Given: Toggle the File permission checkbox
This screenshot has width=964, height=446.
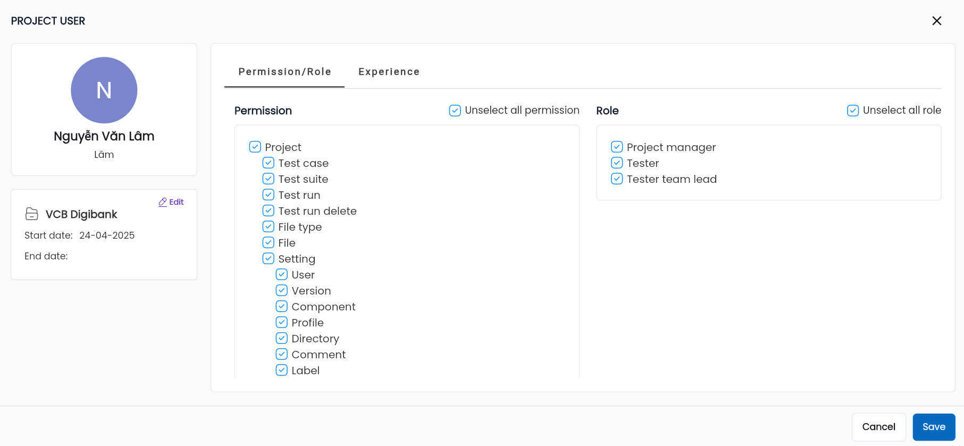Looking at the screenshot, I should click(269, 242).
